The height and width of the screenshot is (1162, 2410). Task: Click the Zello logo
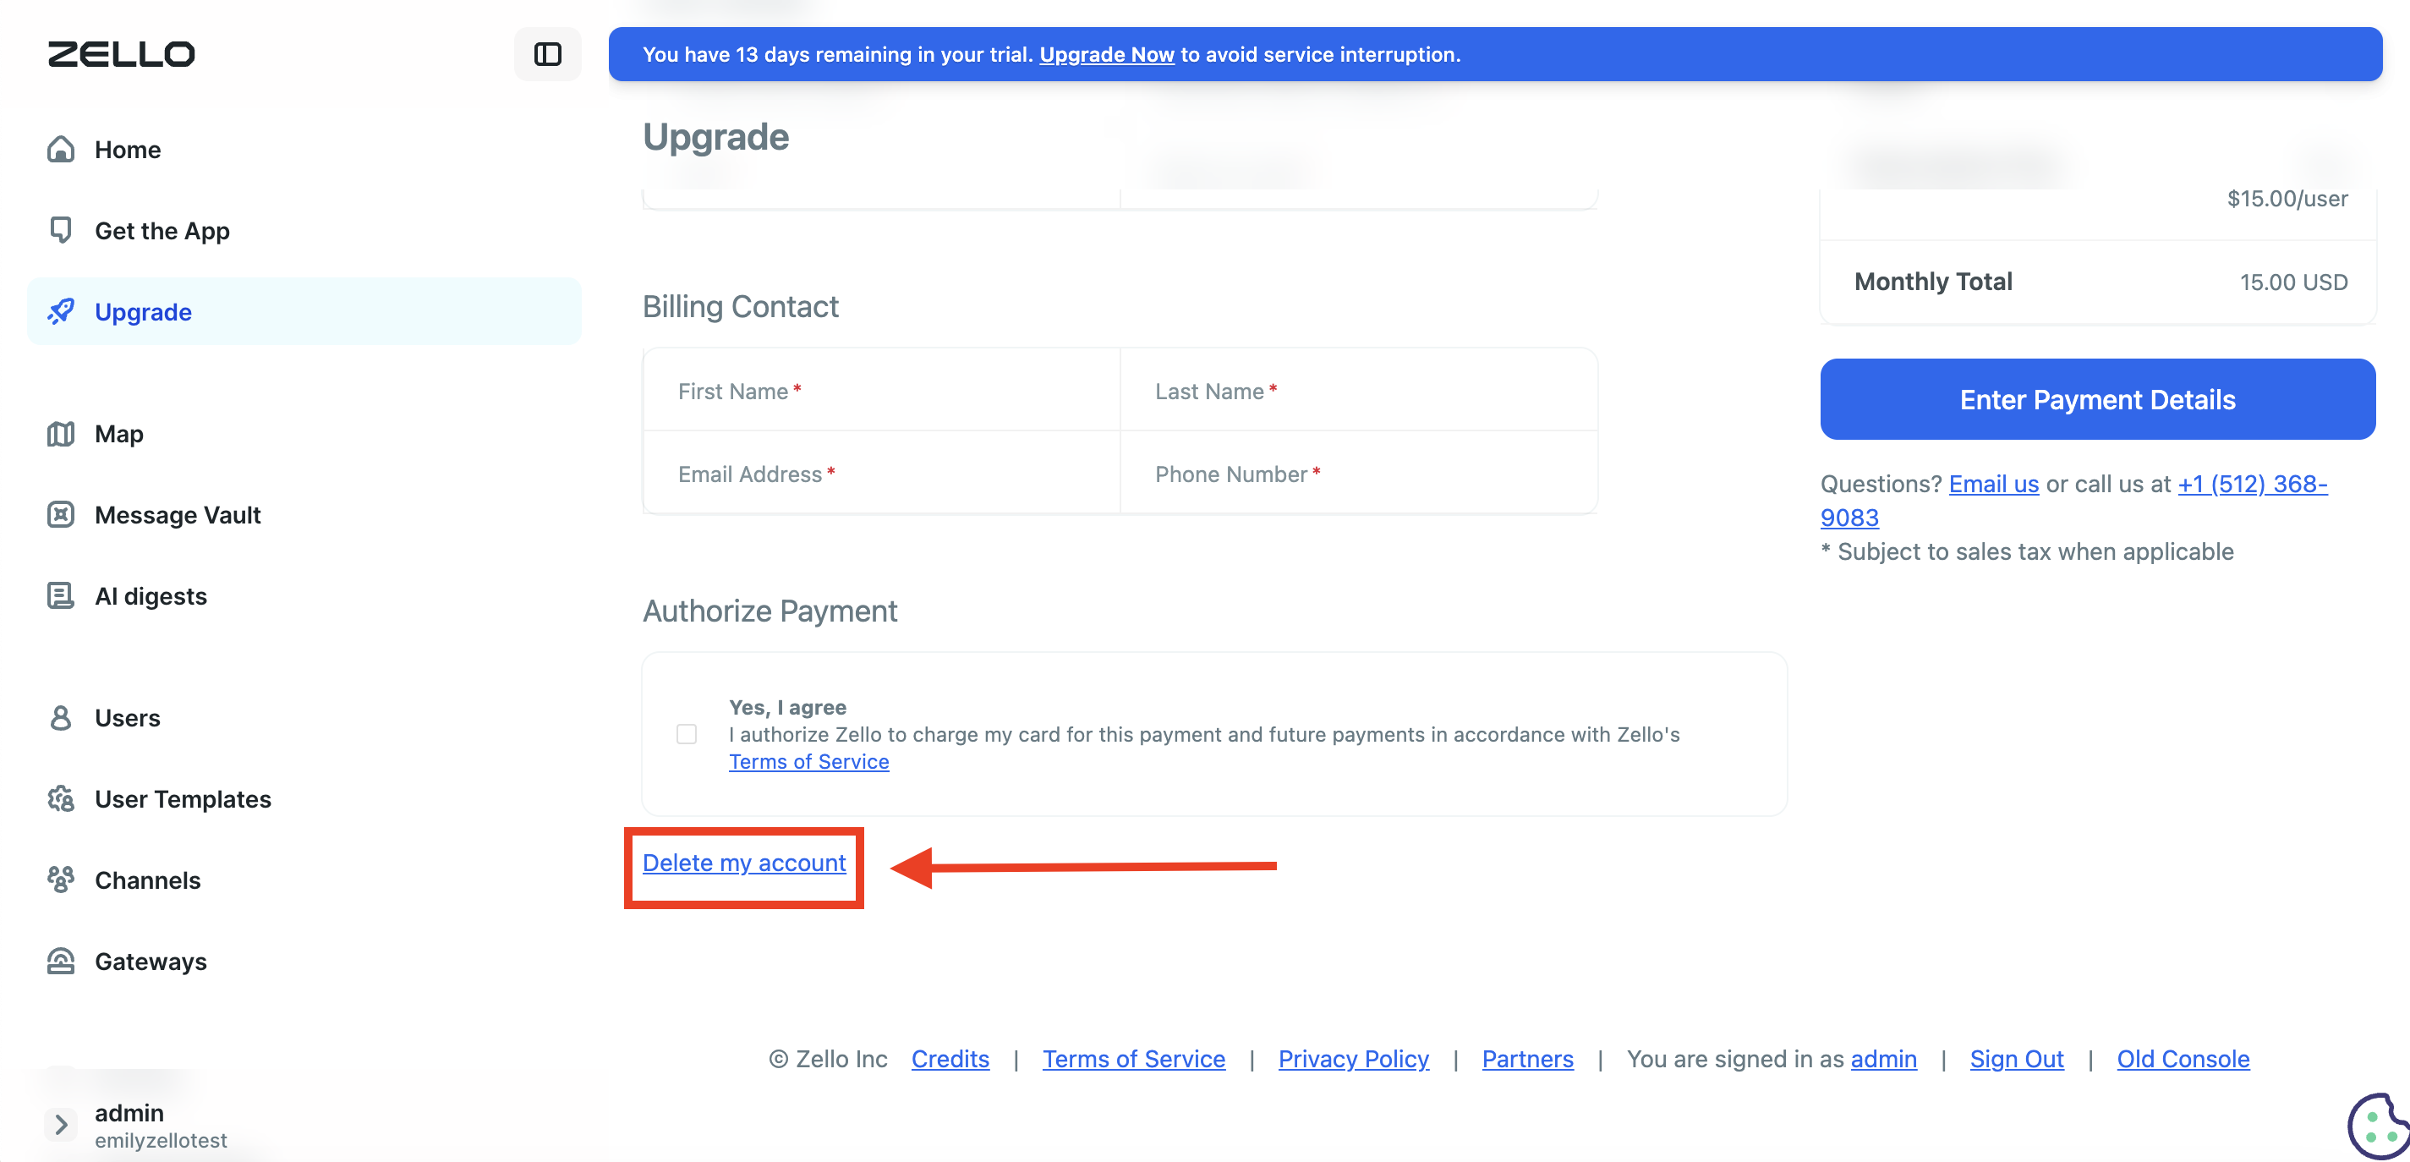(x=122, y=54)
